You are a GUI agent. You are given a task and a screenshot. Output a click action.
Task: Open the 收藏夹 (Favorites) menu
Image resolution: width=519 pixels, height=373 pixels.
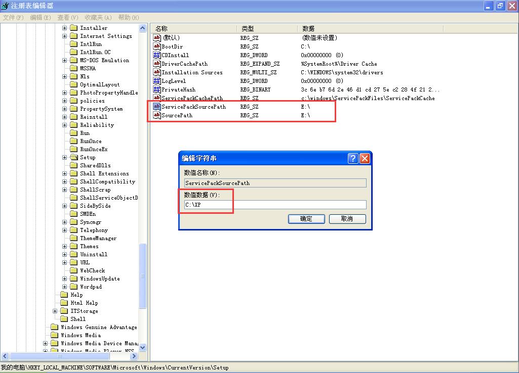(97, 17)
